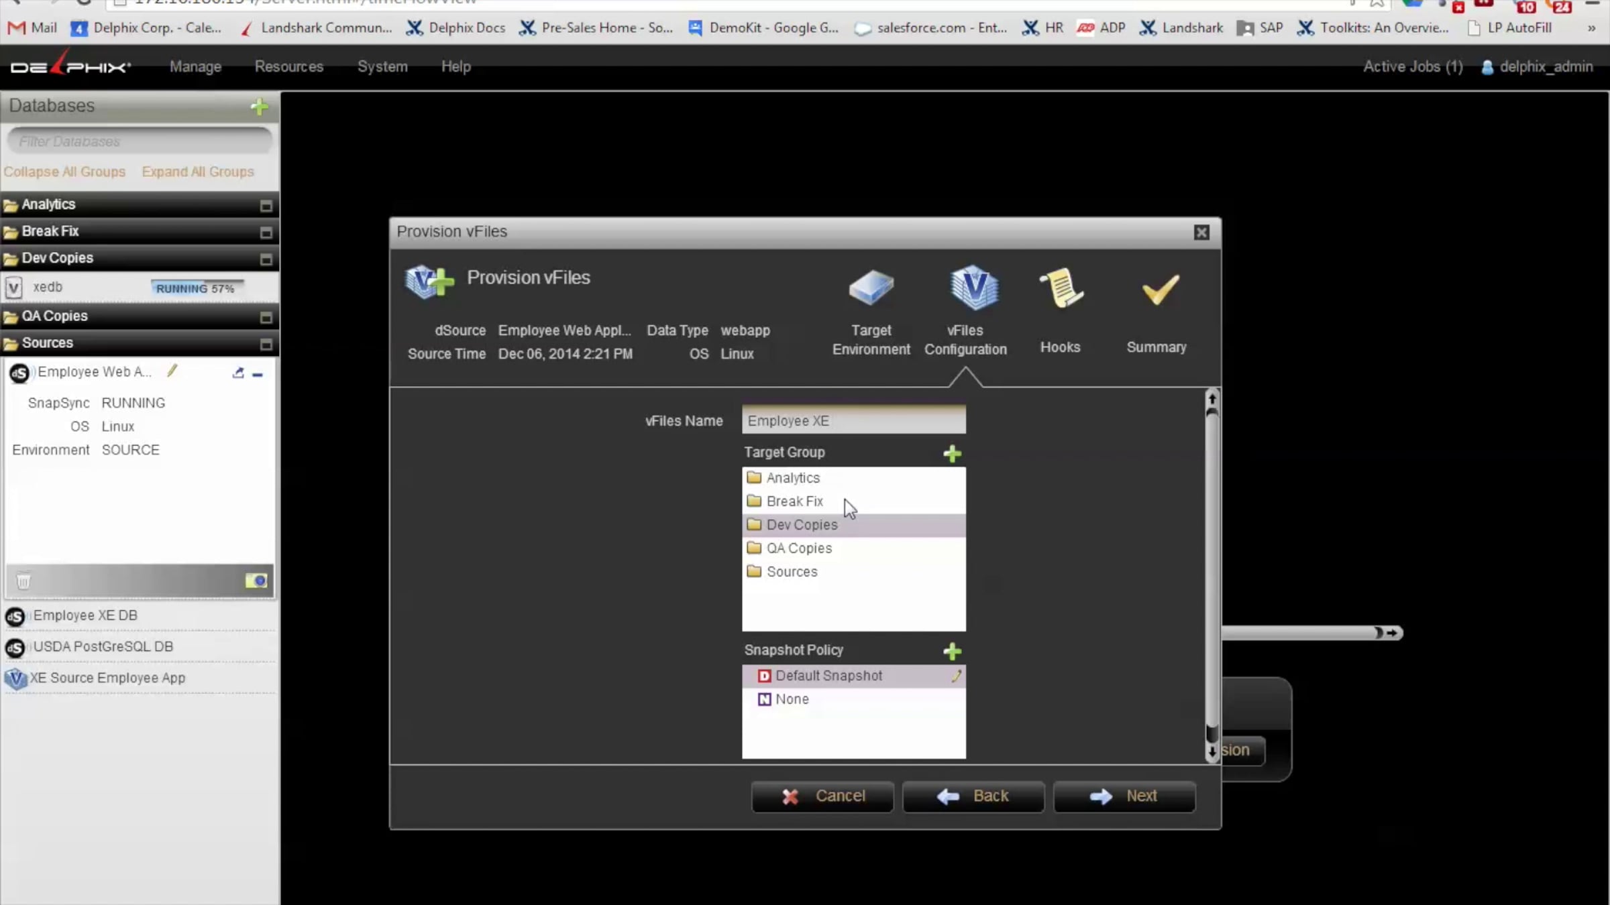1610x905 pixels.
Task: Click Collapse All Groups link
Action: [x=64, y=172]
